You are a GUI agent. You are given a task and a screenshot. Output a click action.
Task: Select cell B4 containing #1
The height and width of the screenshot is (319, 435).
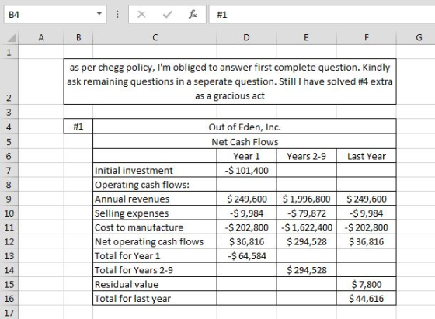coord(78,127)
